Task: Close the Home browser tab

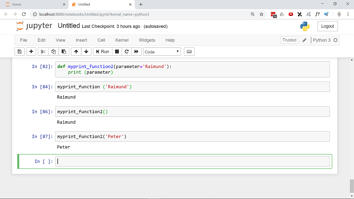Action: [64, 4]
